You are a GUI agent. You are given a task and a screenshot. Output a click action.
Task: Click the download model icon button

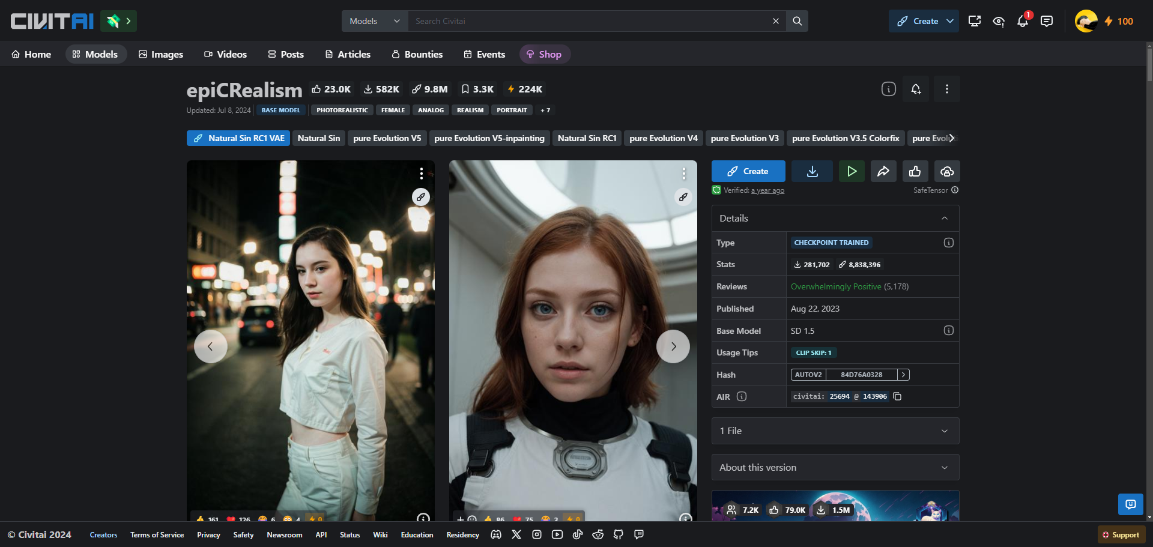[812, 172]
